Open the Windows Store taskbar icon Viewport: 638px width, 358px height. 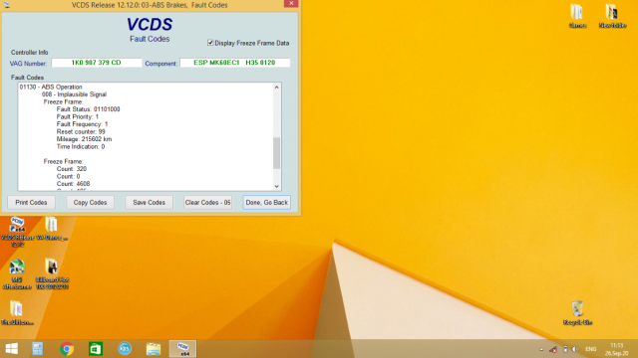pyautogui.click(x=96, y=349)
